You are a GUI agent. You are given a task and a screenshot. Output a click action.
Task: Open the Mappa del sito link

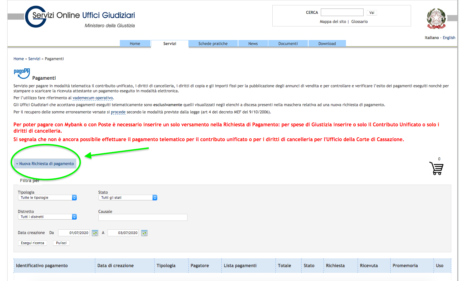[x=333, y=22]
